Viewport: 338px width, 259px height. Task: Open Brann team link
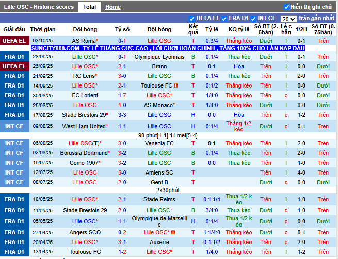pos(159,66)
